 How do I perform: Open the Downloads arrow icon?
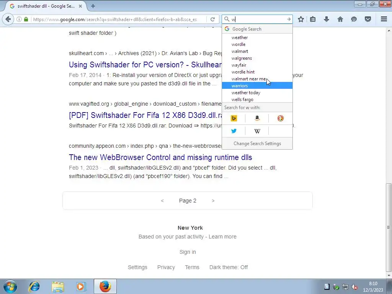tap(327, 19)
